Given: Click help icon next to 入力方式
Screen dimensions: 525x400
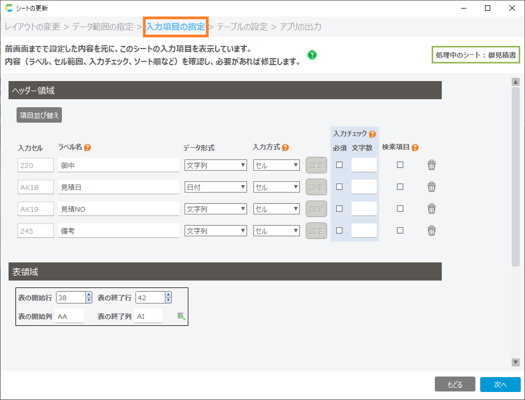Looking at the screenshot, I should tap(285, 148).
